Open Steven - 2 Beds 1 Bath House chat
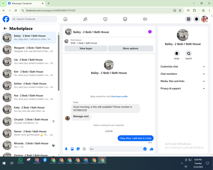Screen dimensions: 213x170 29,133
